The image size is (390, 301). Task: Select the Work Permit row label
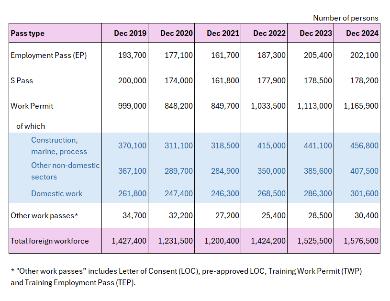(x=32, y=106)
